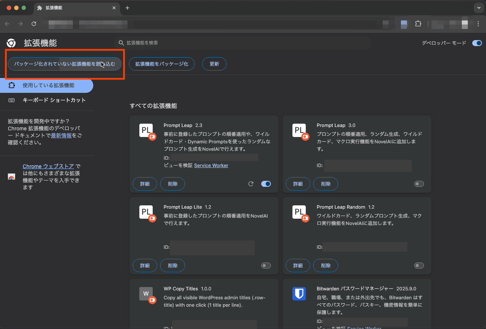Open the Chrome ウェブストア link
This screenshot has width=486, height=329.
48,166
